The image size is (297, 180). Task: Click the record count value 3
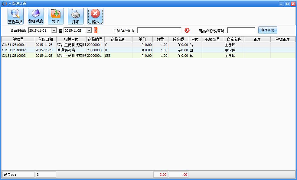(46, 175)
